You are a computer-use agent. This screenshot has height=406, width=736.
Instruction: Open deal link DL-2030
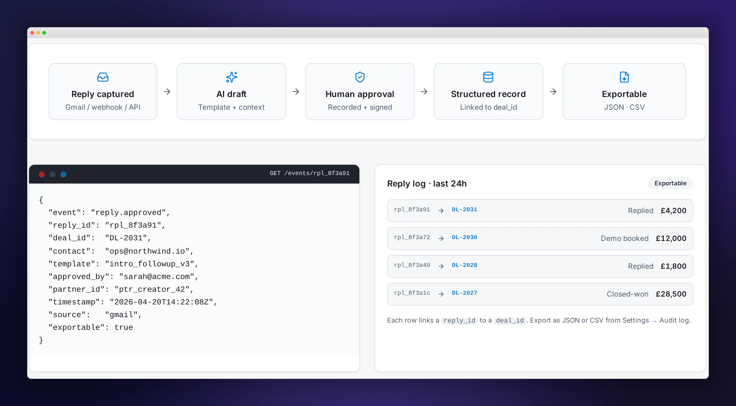coord(464,237)
